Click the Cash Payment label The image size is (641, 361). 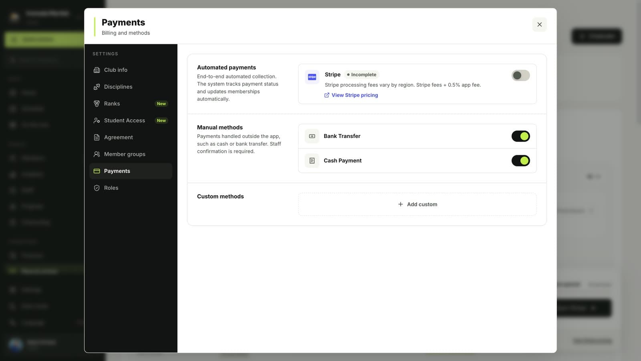pyautogui.click(x=343, y=160)
